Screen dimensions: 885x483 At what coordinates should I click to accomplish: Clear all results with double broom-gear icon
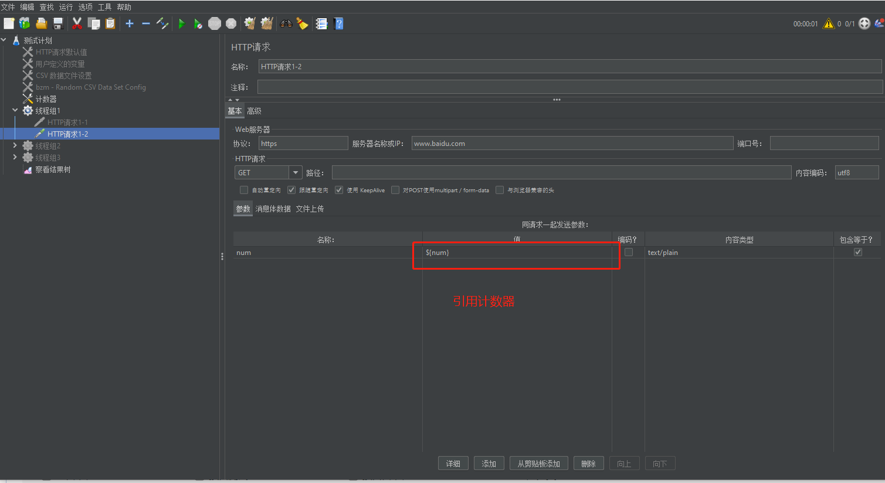[x=267, y=23]
